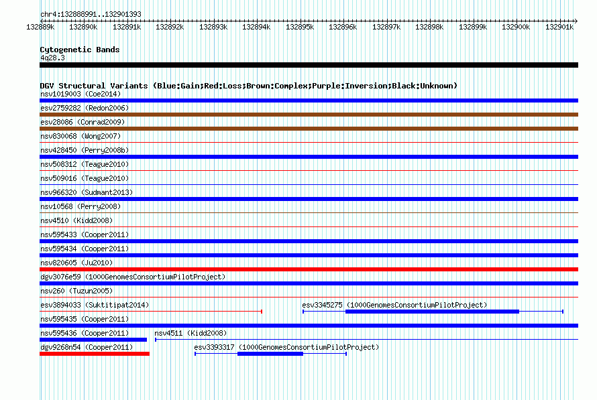Screen dimensions: 597x400
Task: Open variant nsv595434 (Cooper2011) label
Action: point(85,249)
